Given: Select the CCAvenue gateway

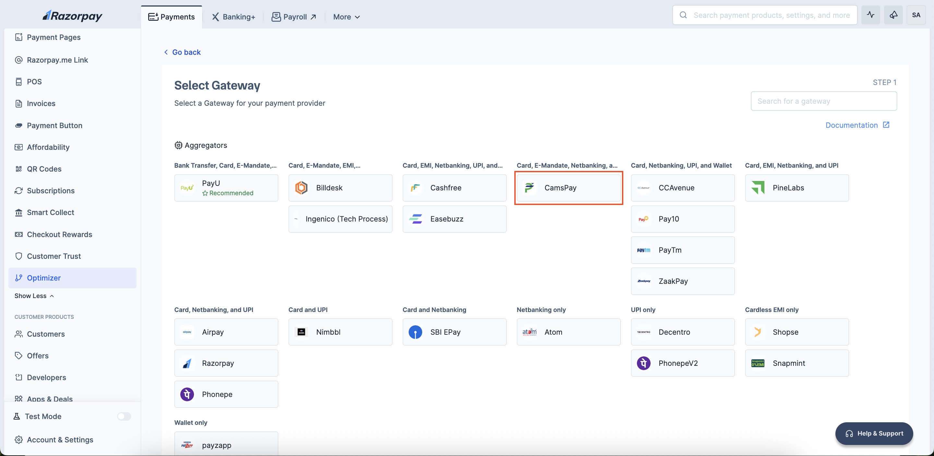Looking at the screenshot, I should coord(683,188).
